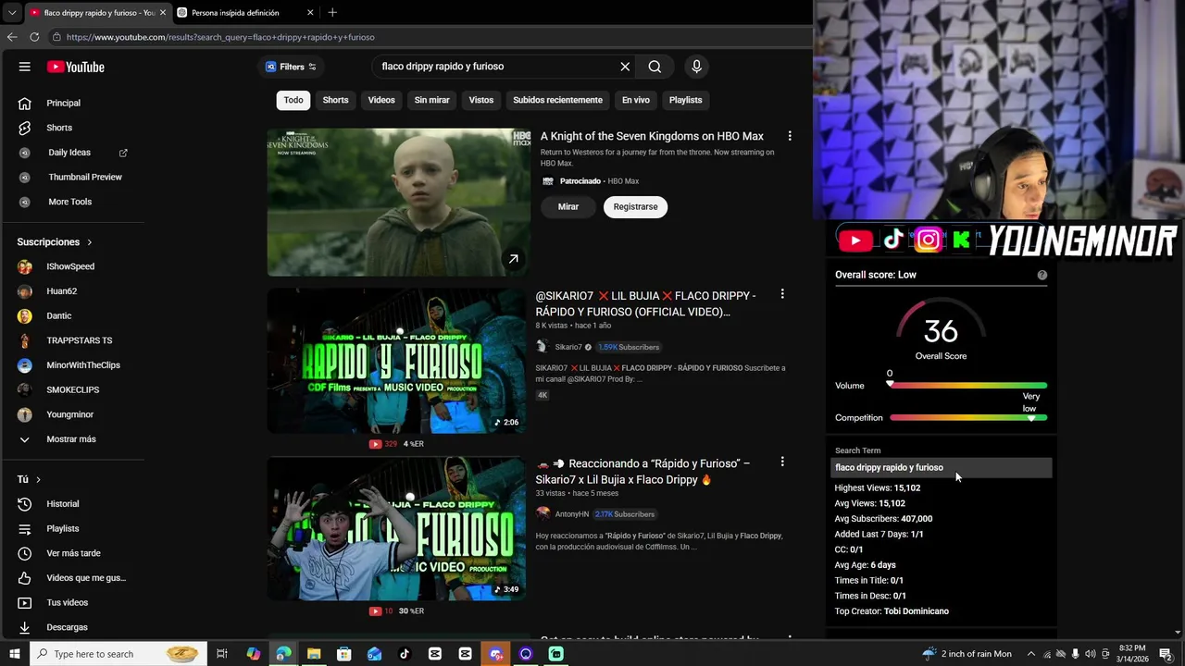Open the Youngminor subscription channel

72,414
